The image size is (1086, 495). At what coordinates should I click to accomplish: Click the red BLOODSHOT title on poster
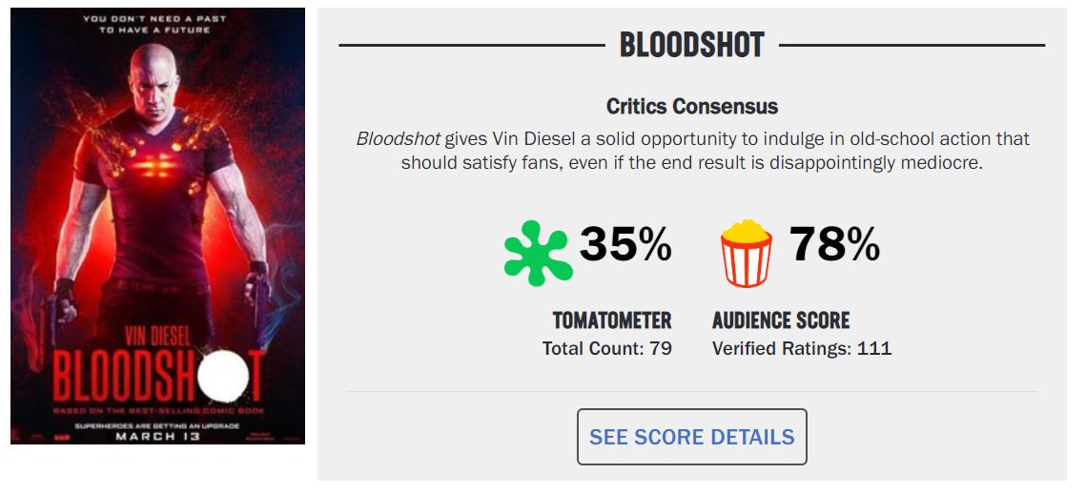(x=143, y=380)
